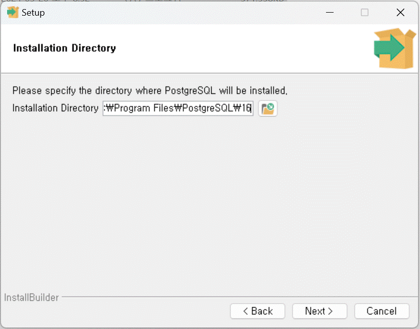Click the Setup icon in title bar
This screenshot has height=329, width=420.
[13, 12]
